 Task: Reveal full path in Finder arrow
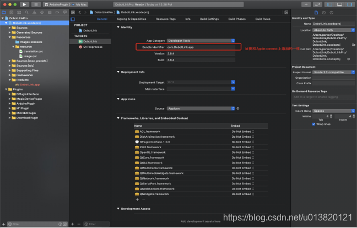click(x=348, y=59)
